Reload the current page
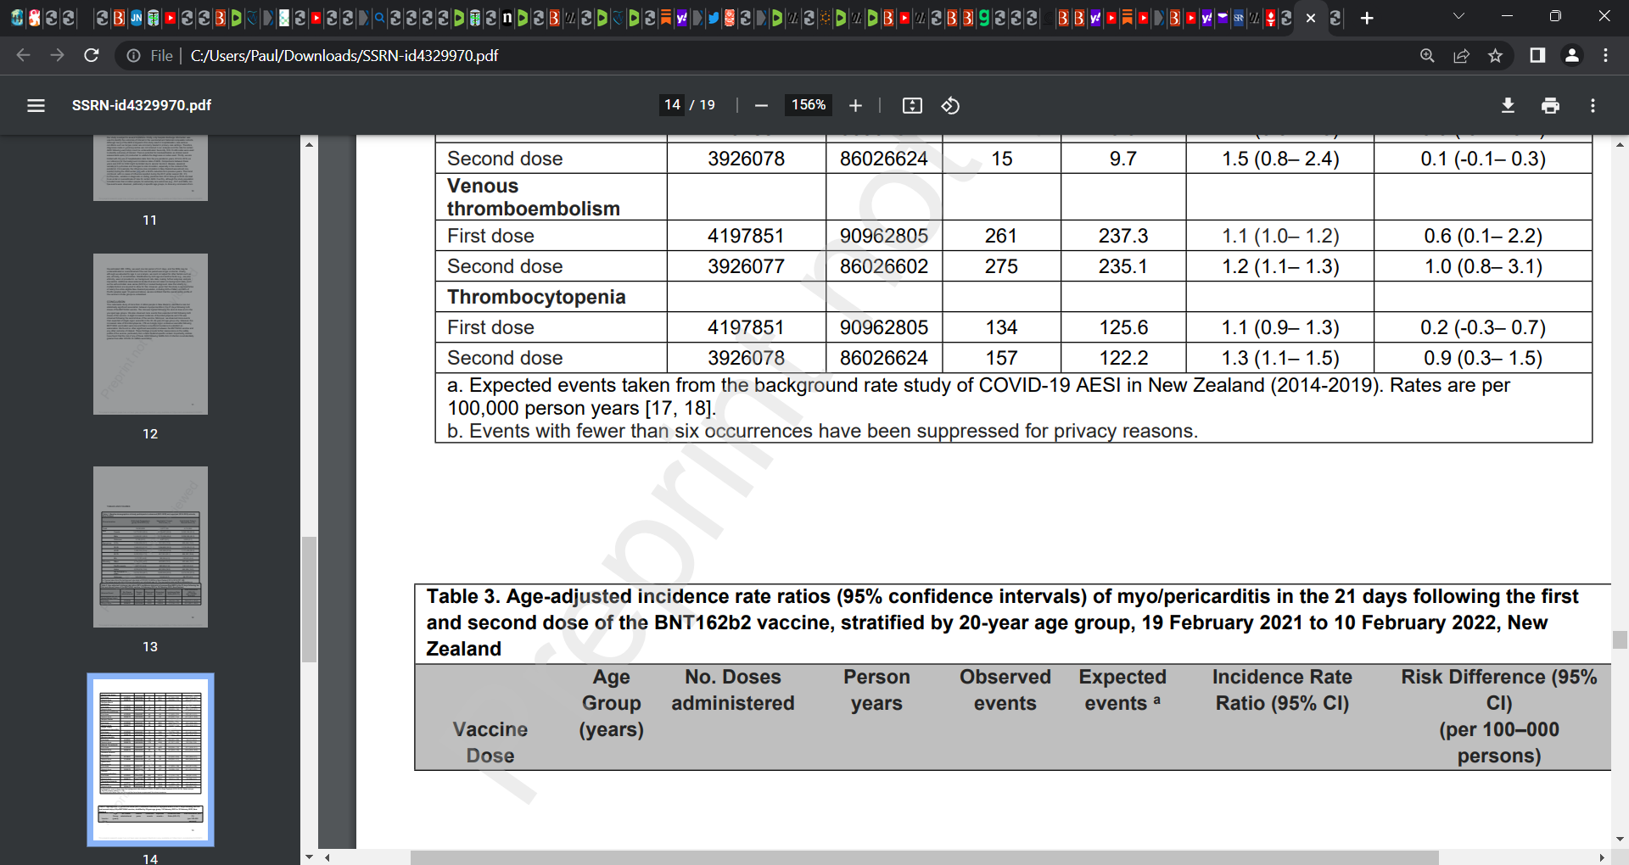 tap(92, 55)
